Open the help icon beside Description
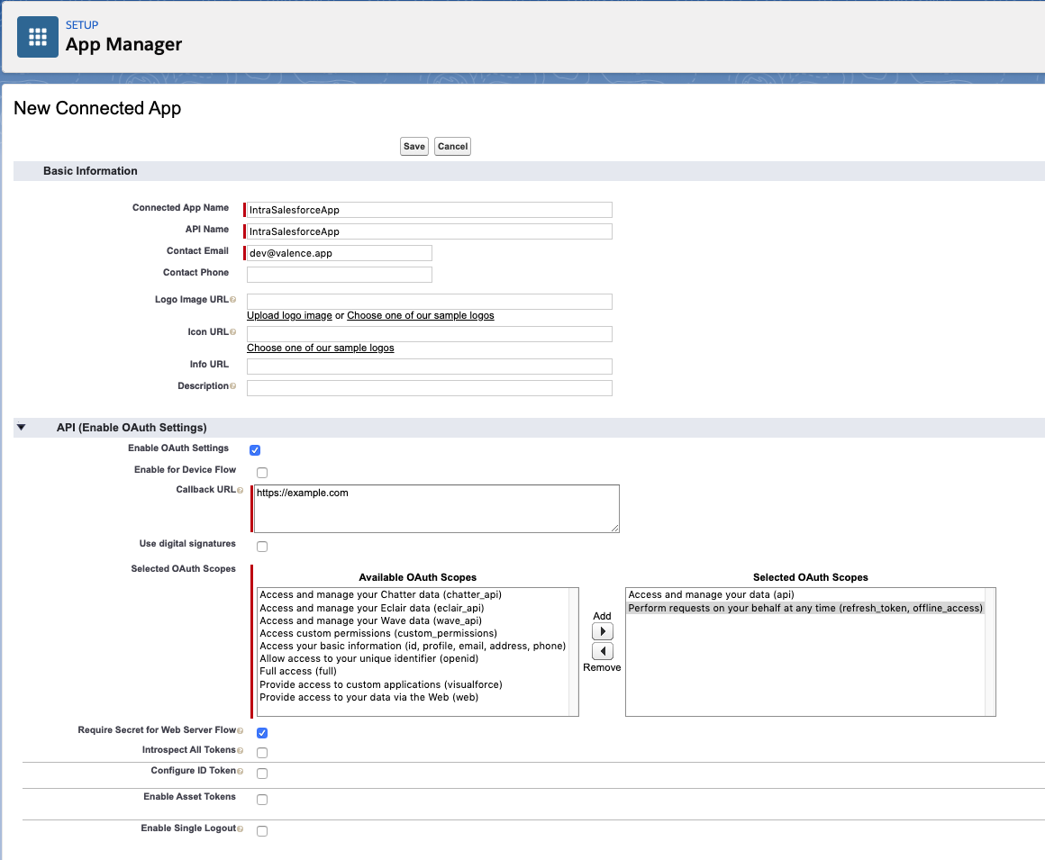1045x860 pixels. click(232, 386)
